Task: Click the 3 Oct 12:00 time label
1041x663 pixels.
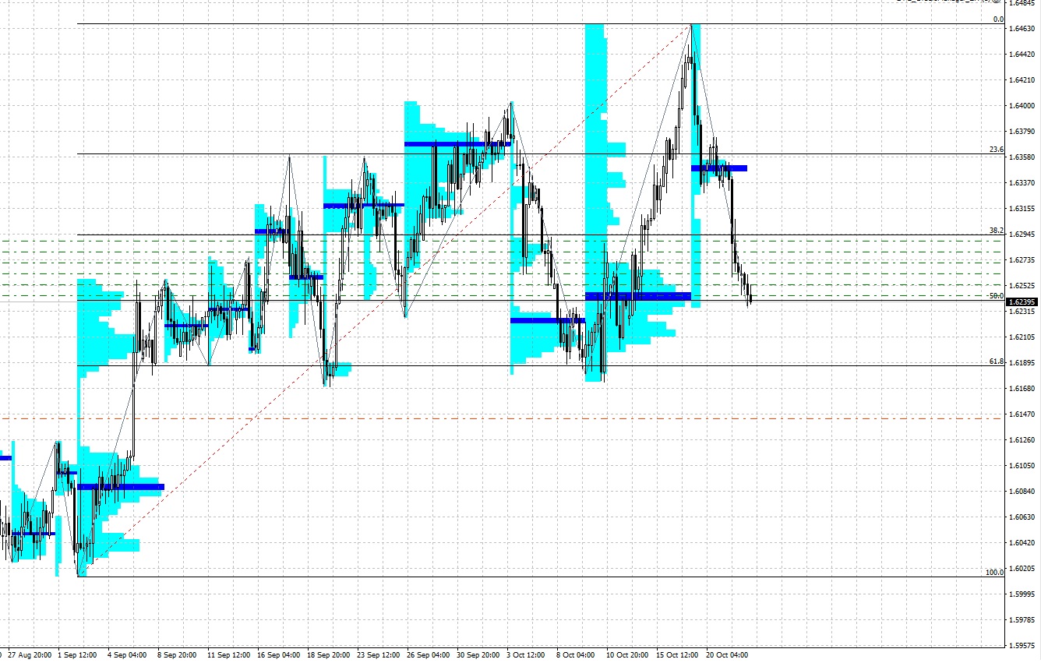Action: [x=526, y=656]
